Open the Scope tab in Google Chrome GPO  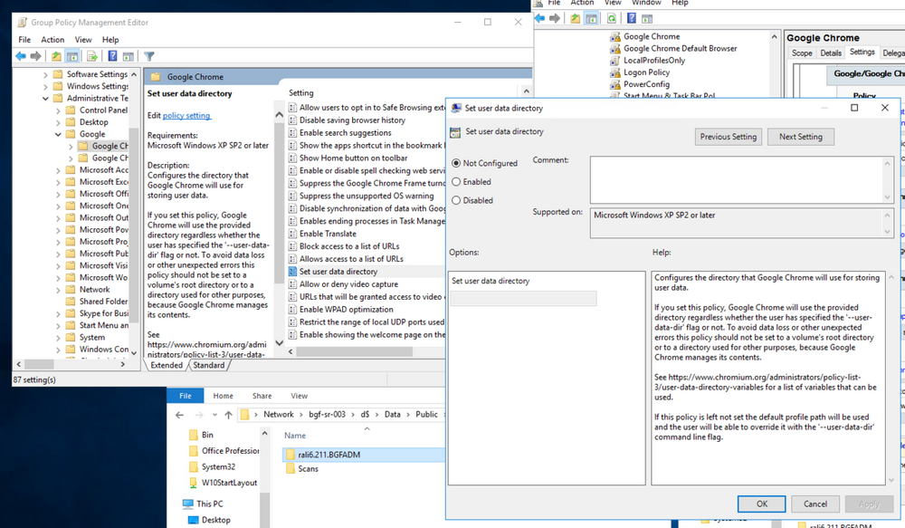click(802, 53)
